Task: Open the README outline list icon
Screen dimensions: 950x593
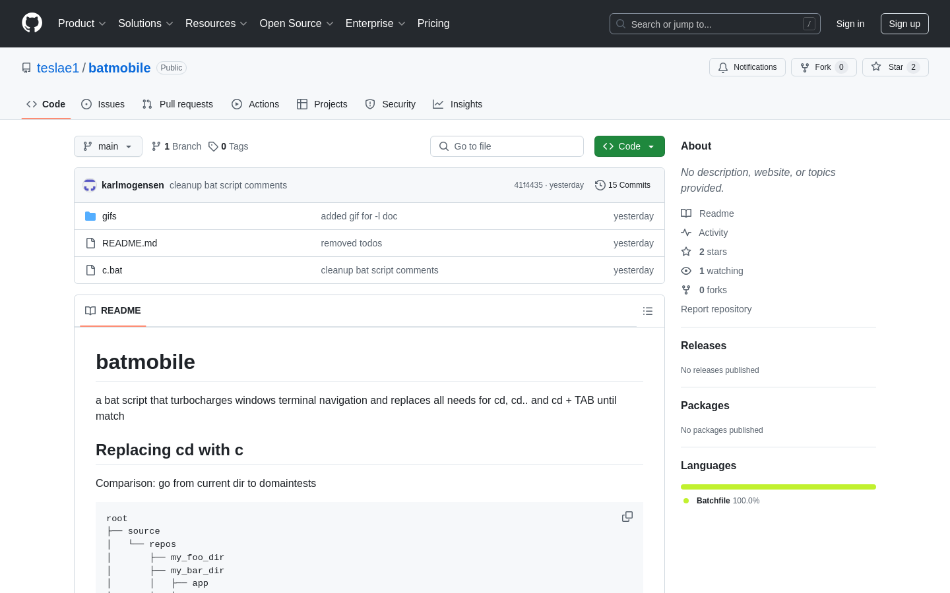Action: pyautogui.click(x=648, y=311)
